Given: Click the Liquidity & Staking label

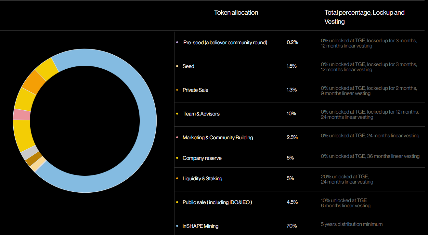Looking at the screenshot, I should pos(202,178).
